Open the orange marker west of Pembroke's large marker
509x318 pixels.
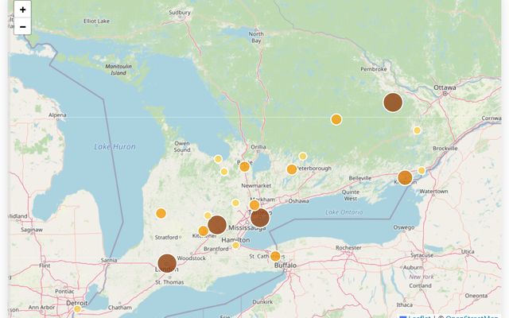pyautogui.click(x=336, y=119)
